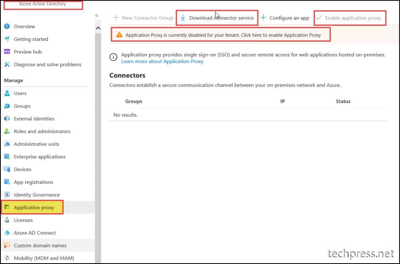Screen dimensions: 400x264
Task: Select Identity Governance
Action: [37, 195]
